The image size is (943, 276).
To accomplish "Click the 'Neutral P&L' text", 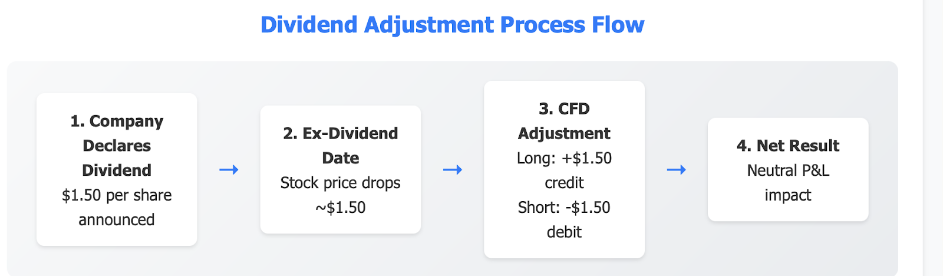I will point(788,170).
